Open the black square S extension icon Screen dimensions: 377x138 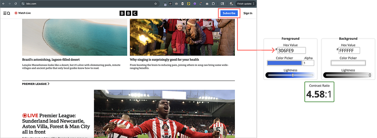tap(170, 4)
